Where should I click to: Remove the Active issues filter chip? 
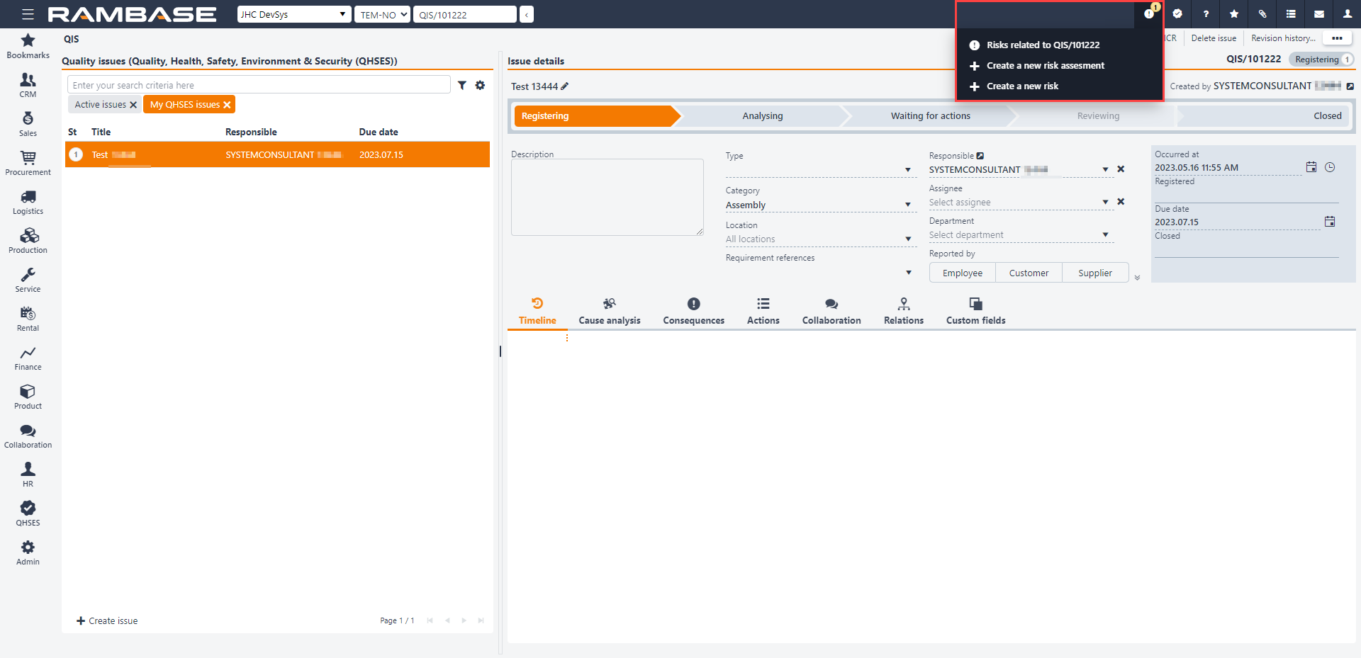tap(133, 105)
